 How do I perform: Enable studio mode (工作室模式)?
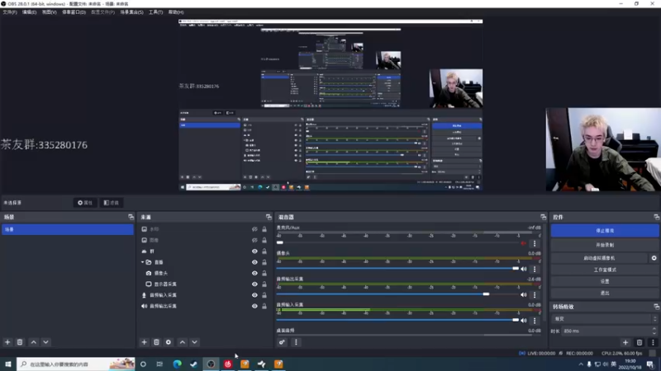(x=605, y=270)
